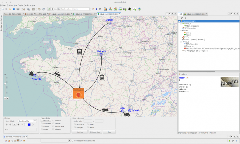The height and width of the screenshot is (144, 240).
Task: Open the Fenêtre menu
Action: click(27, 5)
